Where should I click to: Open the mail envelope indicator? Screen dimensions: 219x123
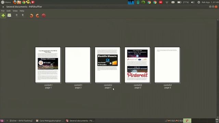(173, 2)
